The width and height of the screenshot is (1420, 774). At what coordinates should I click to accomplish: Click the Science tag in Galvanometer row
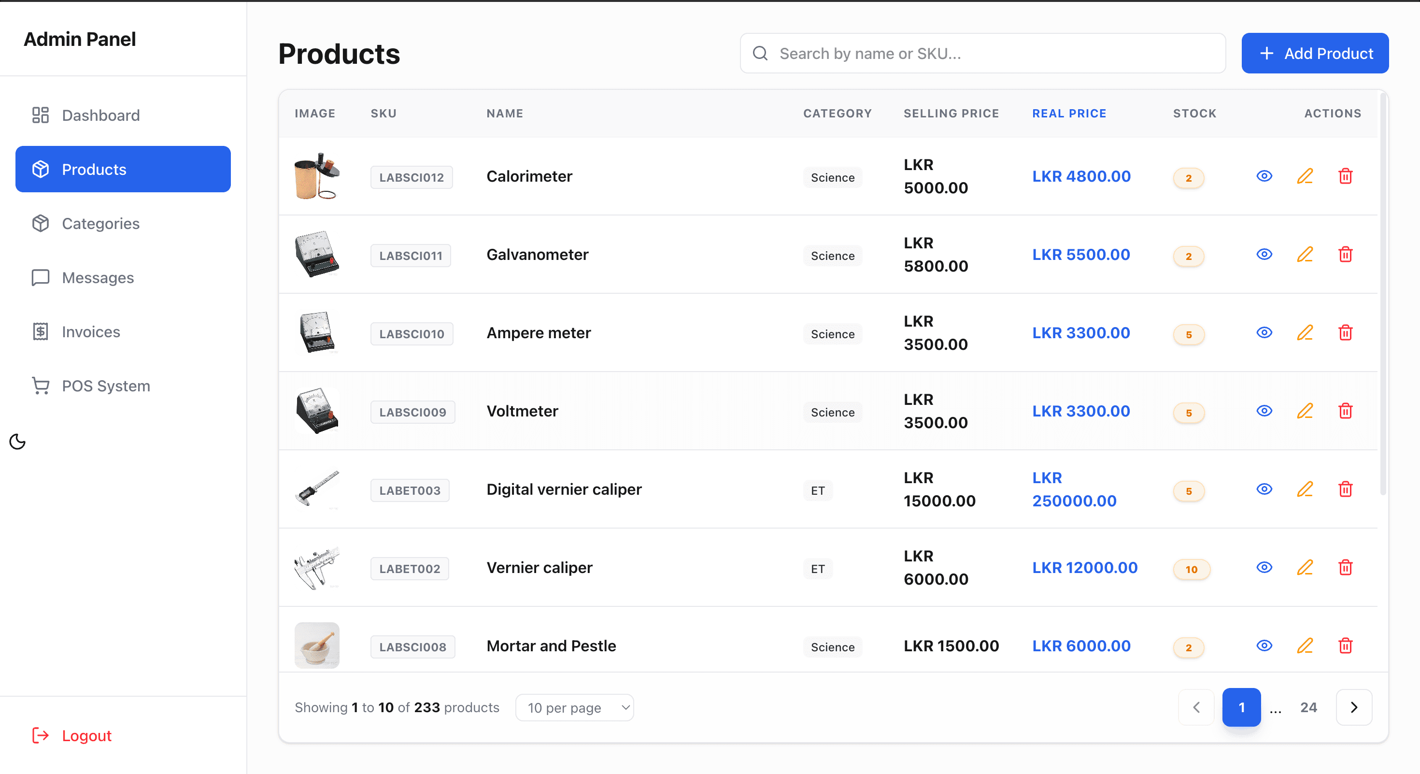point(832,256)
